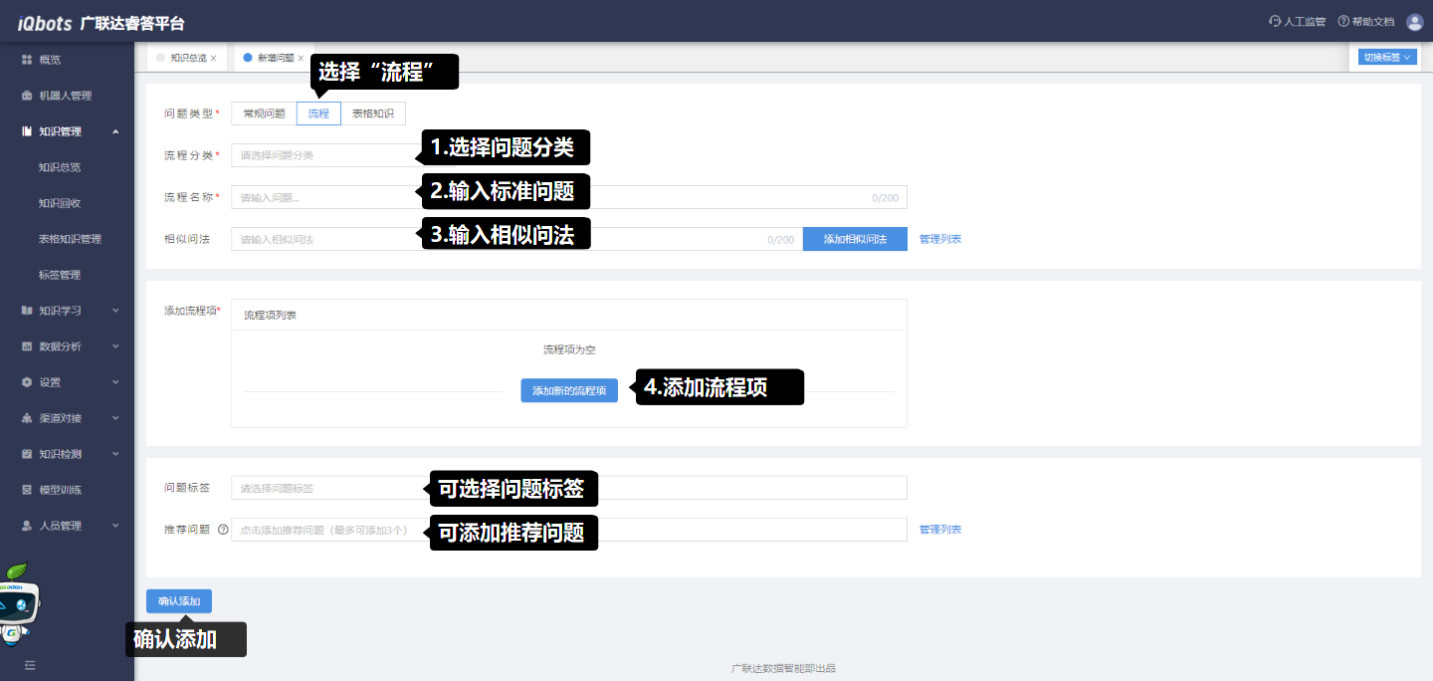Viewport: 1433px width, 681px height.
Task: Select the 常规问题 question type
Action: point(264,113)
